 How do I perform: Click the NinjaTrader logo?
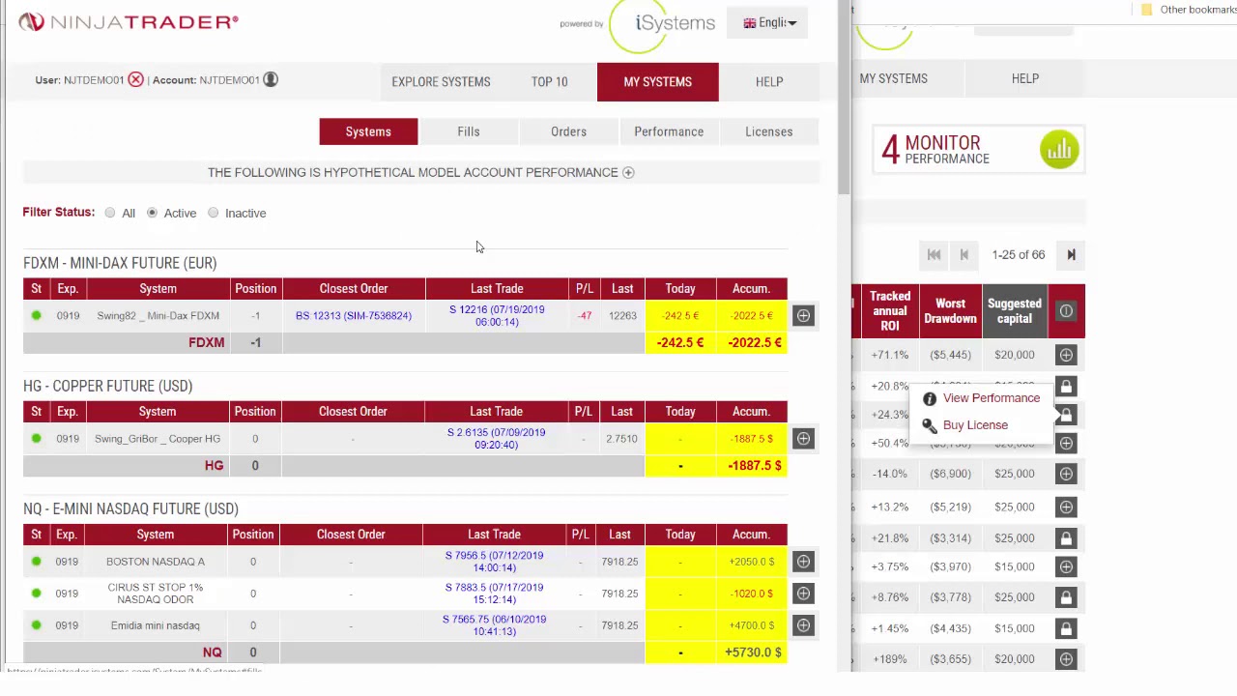coord(129,21)
